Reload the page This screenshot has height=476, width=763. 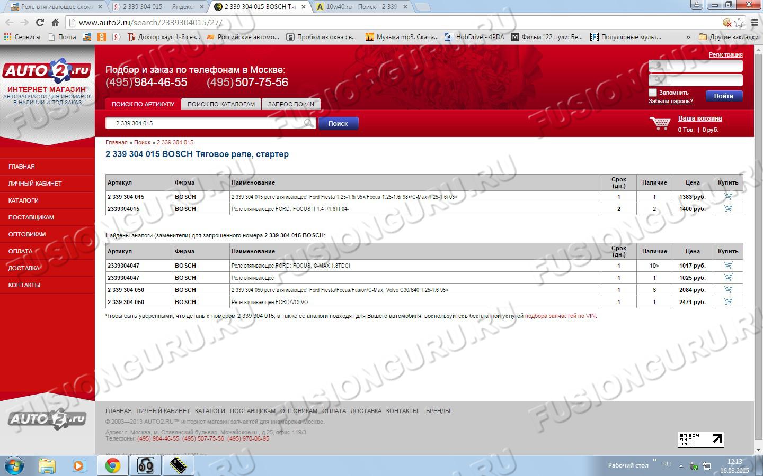(x=40, y=22)
